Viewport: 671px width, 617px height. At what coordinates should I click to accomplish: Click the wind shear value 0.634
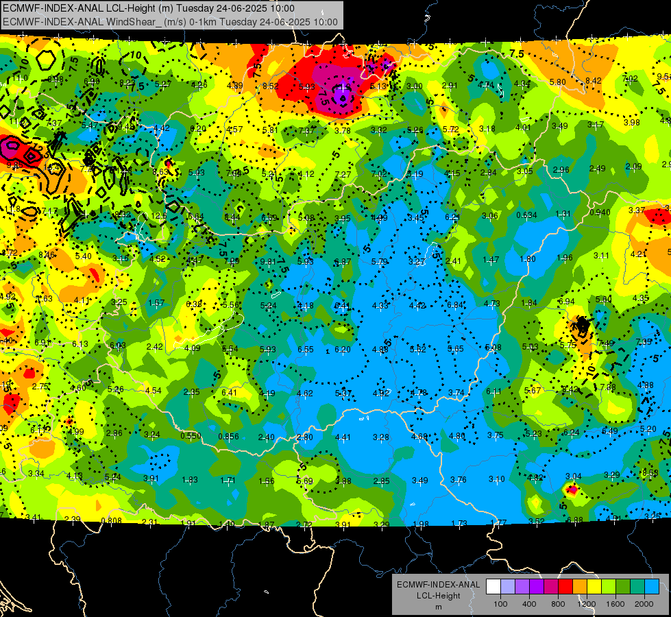pyautogui.click(x=526, y=215)
